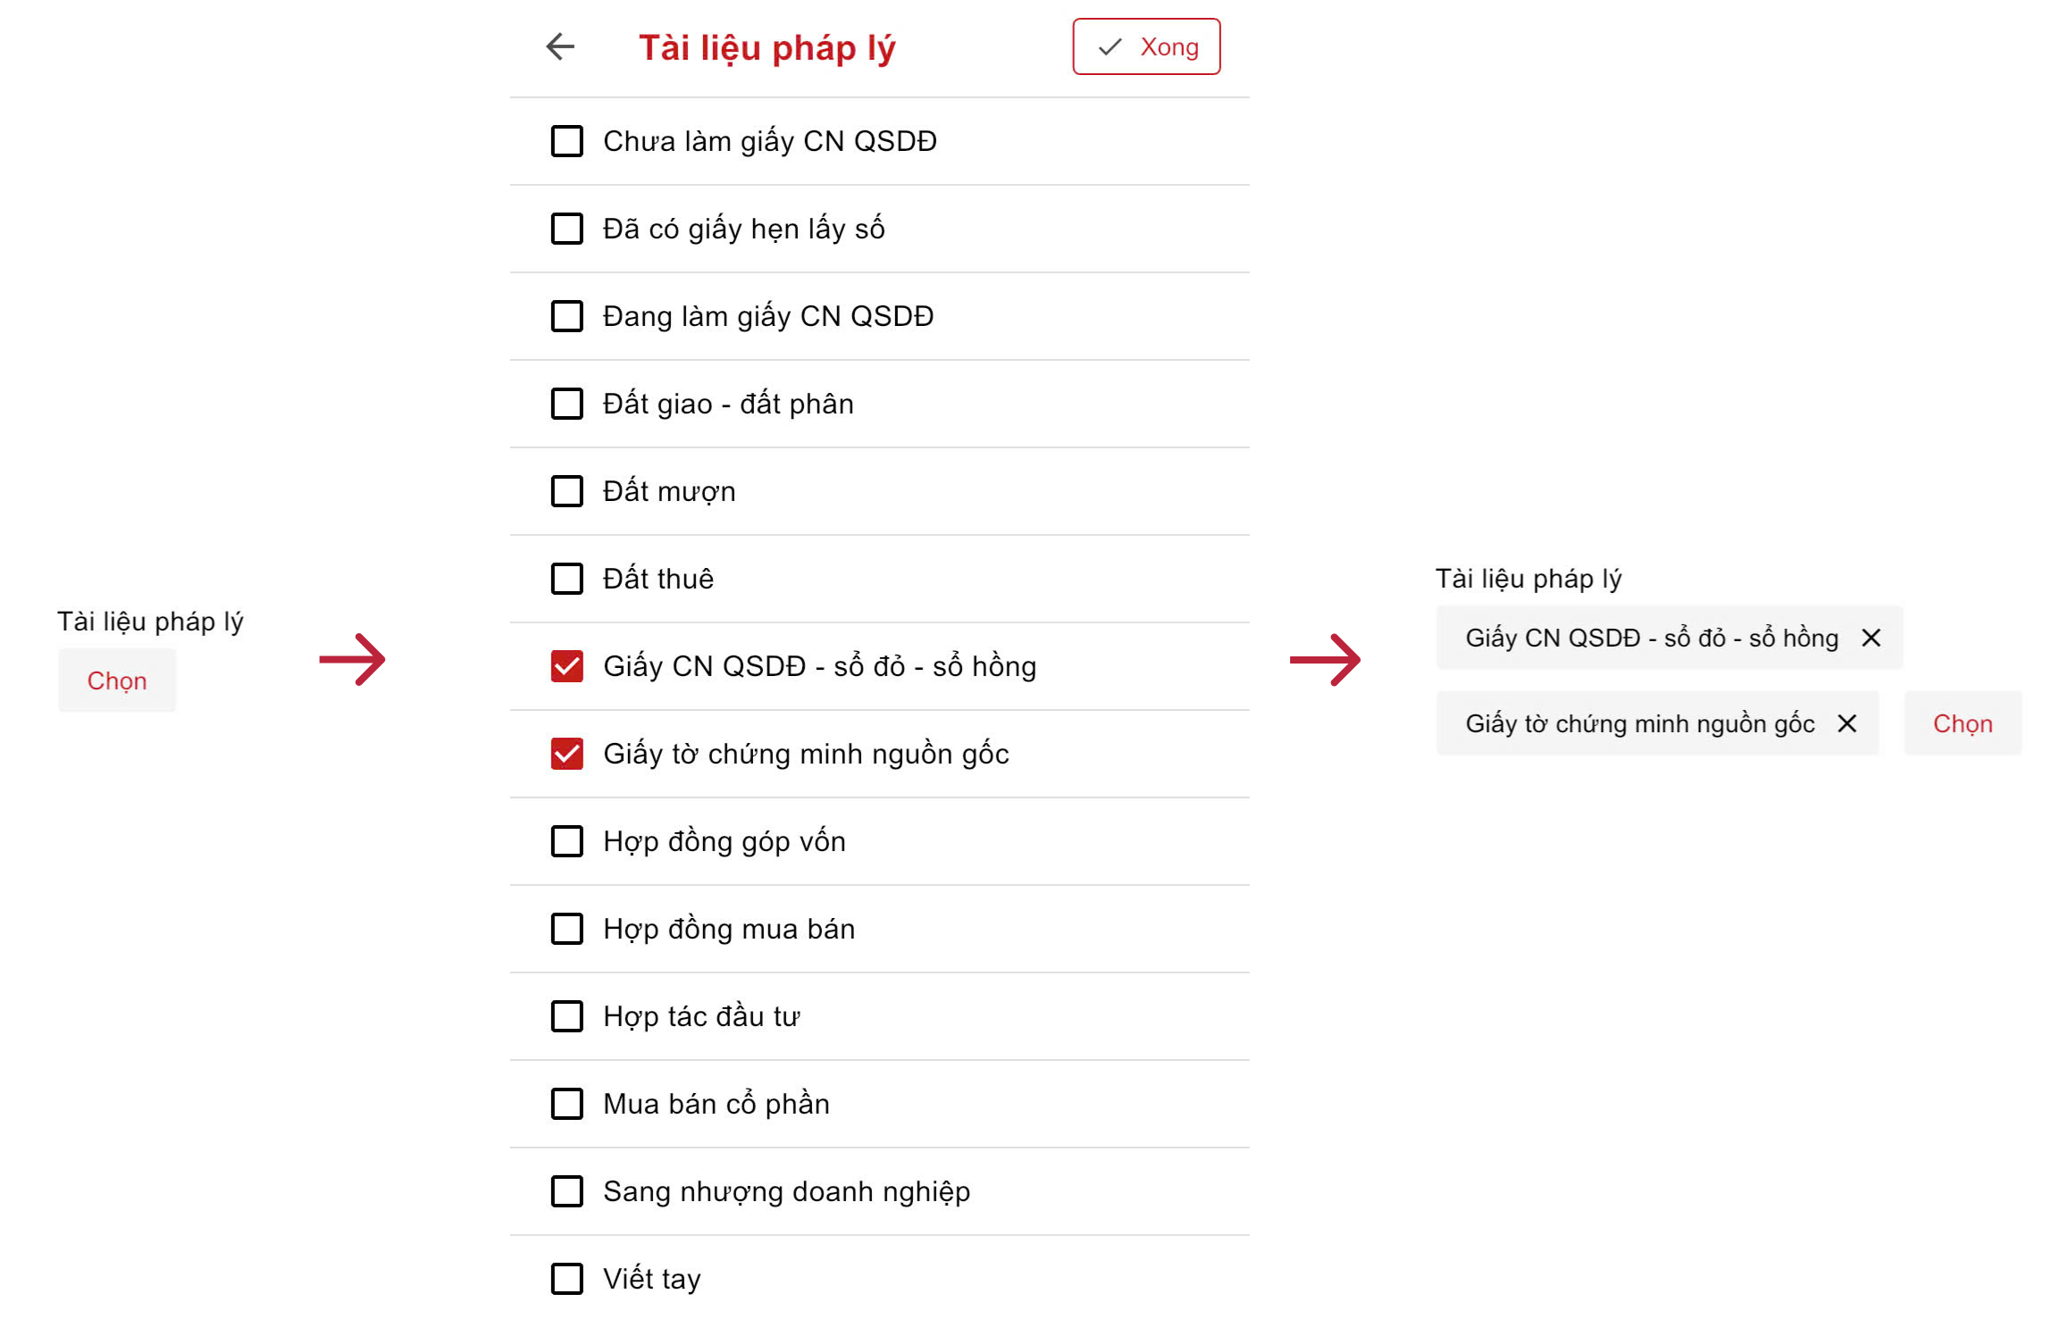Select the Đất giao - đất phân checkbox
Viewport: 2052px width, 1319px height.
tap(566, 404)
